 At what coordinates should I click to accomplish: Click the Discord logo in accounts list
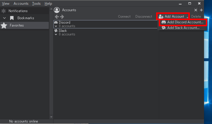coord(56,22)
